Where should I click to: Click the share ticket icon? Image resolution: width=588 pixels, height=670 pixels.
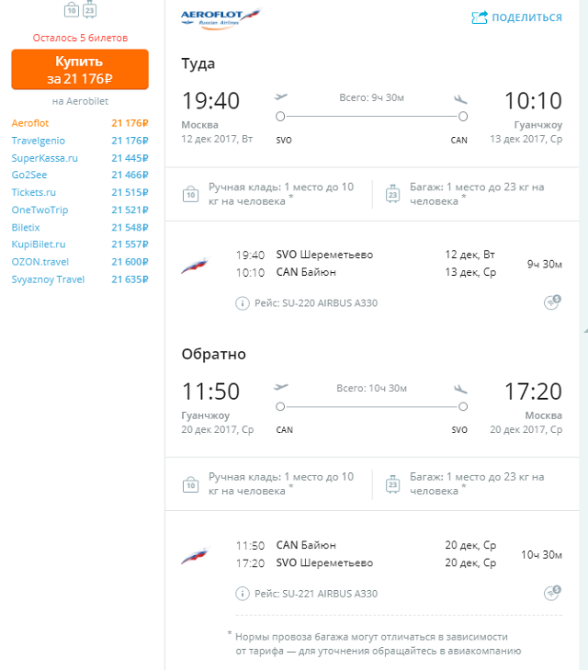pos(479,17)
